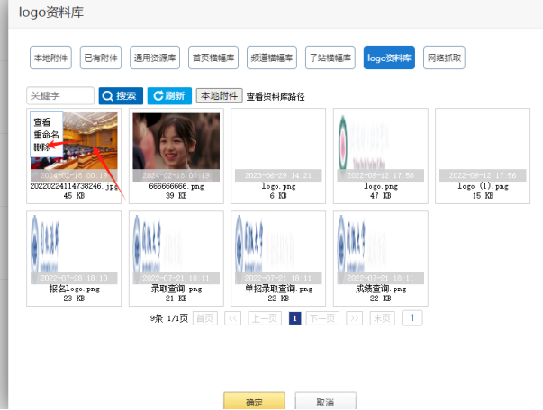The height and width of the screenshot is (410, 543).
Task: Choose 查看 in the thumbnail context menu
Action: (42, 122)
